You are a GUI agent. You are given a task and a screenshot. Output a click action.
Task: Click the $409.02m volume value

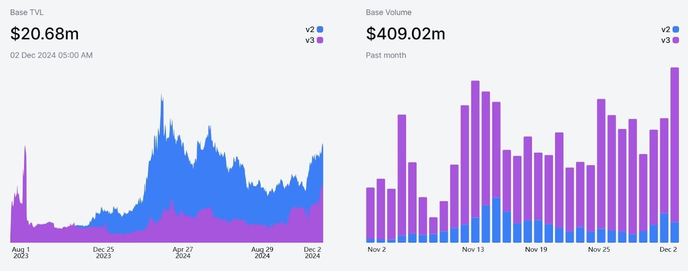405,34
